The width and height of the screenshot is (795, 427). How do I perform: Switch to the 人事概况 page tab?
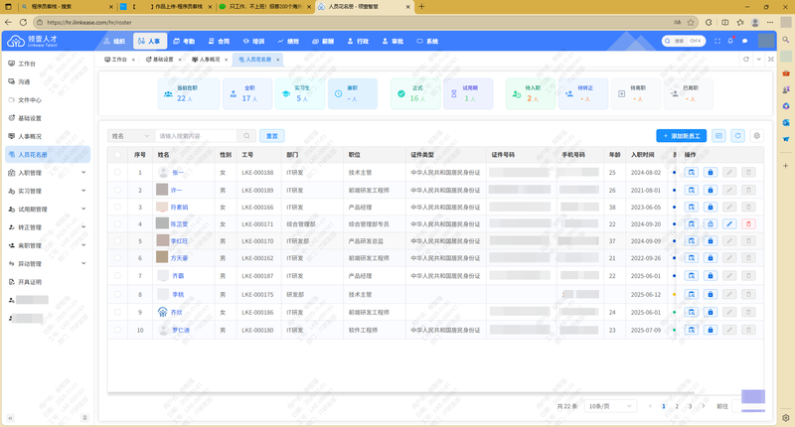[x=210, y=60]
